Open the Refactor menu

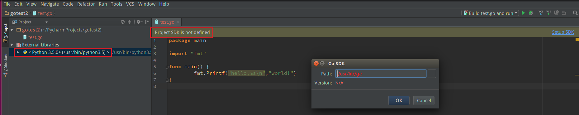click(x=86, y=4)
